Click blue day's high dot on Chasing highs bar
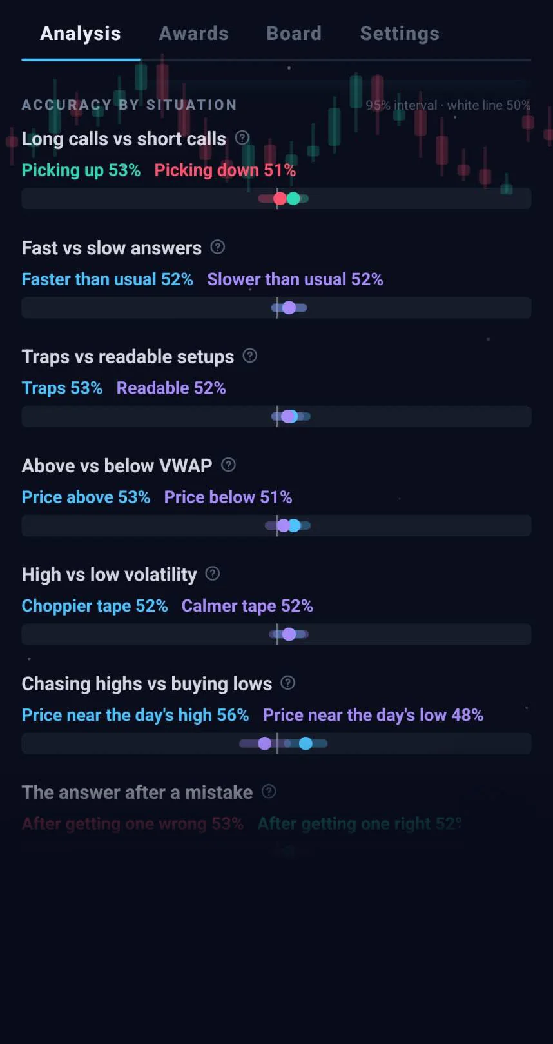 coord(306,743)
